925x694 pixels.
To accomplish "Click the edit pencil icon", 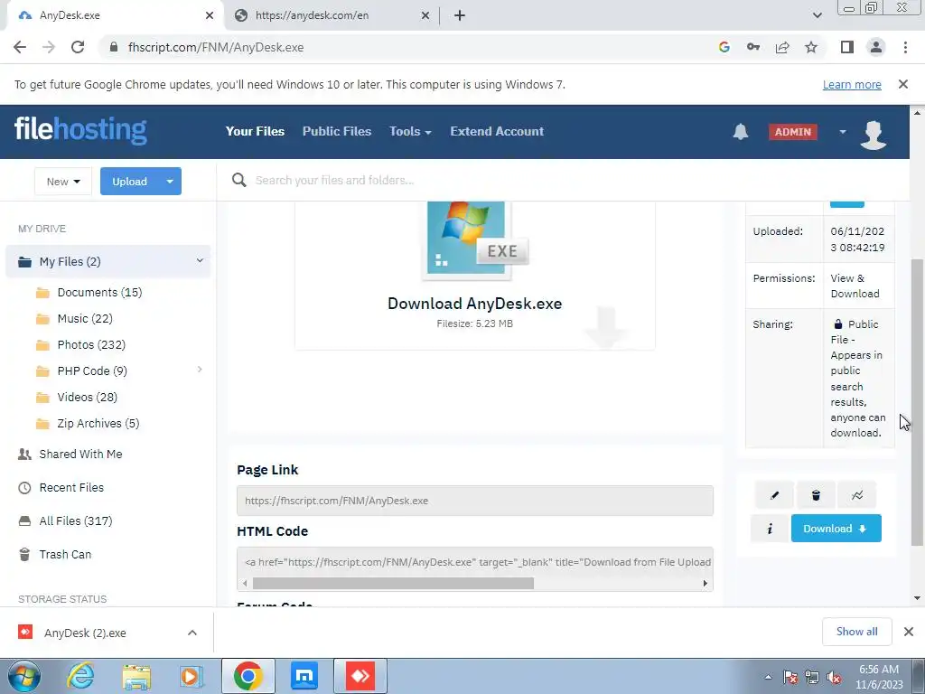I will [x=774, y=495].
